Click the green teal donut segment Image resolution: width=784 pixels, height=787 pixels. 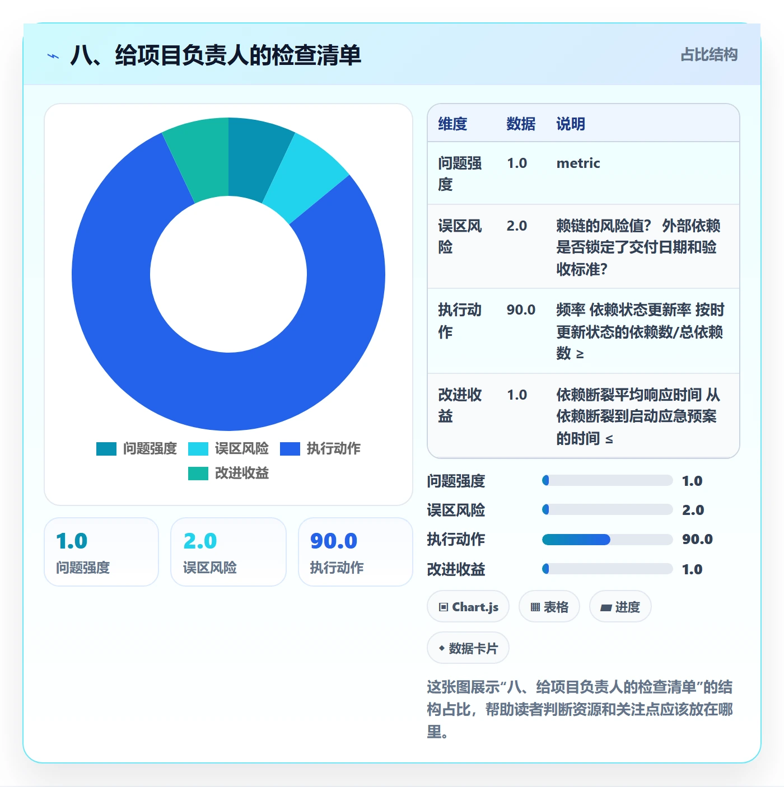click(x=203, y=158)
